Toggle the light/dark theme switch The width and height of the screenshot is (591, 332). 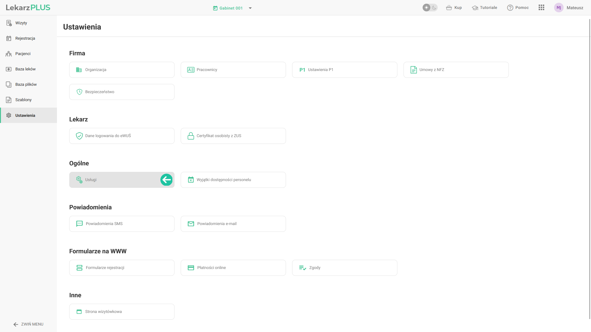point(430,8)
